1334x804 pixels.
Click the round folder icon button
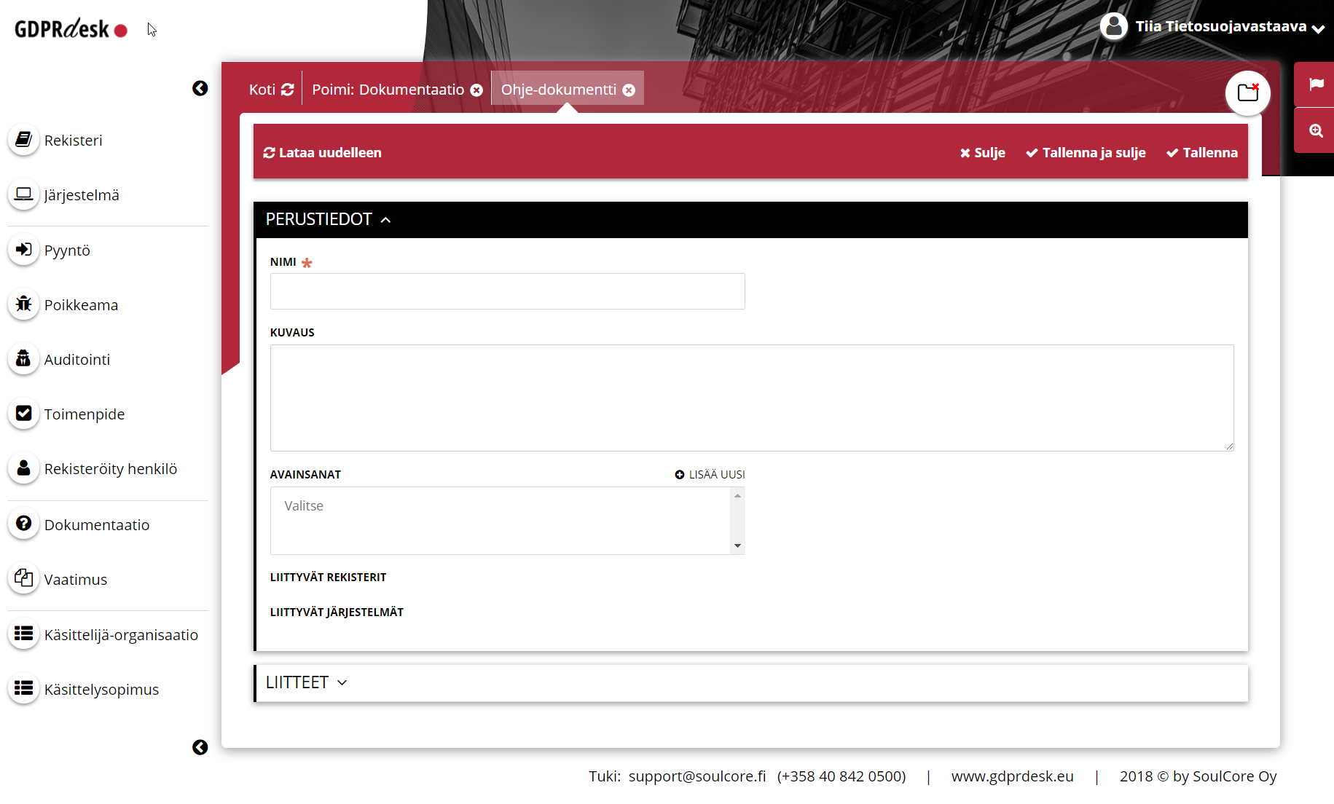pos(1247,93)
